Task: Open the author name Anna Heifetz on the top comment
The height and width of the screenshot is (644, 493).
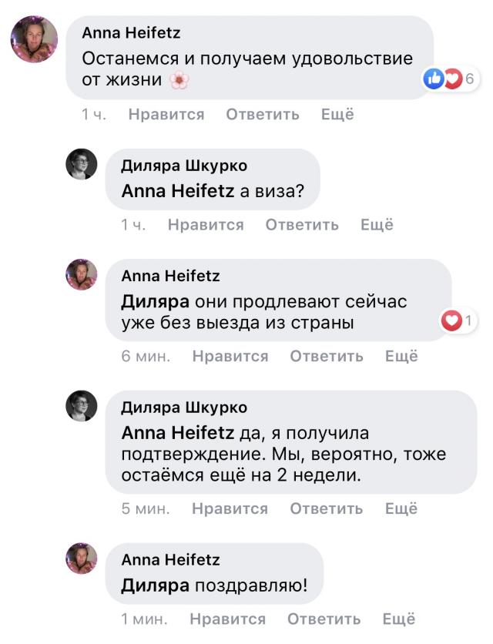Action: tap(131, 34)
